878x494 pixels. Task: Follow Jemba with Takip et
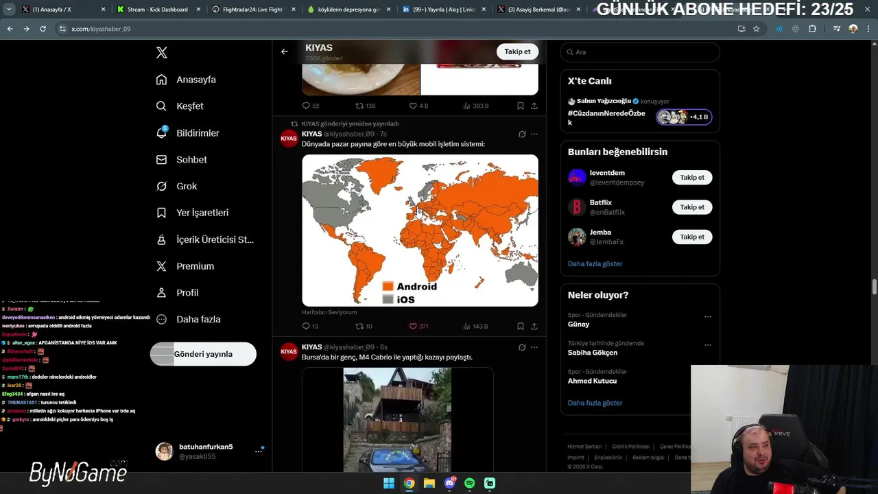[692, 237]
